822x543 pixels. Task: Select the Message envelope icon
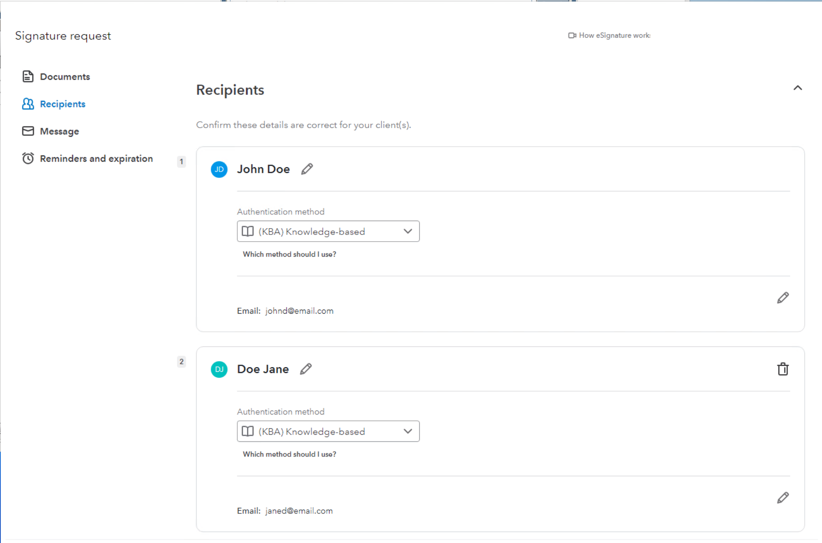(28, 131)
